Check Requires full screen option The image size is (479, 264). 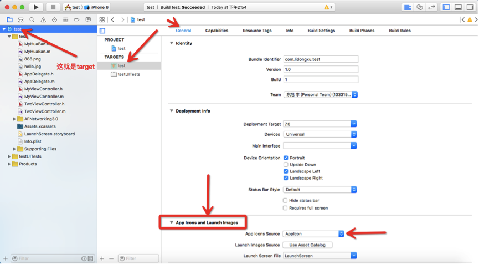pos(285,208)
